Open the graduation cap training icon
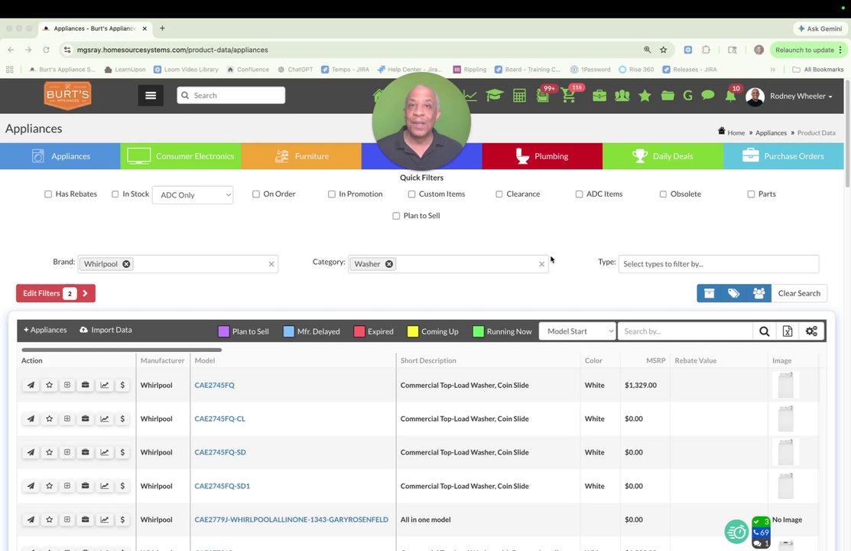This screenshot has width=851, height=551. click(x=495, y=96)
